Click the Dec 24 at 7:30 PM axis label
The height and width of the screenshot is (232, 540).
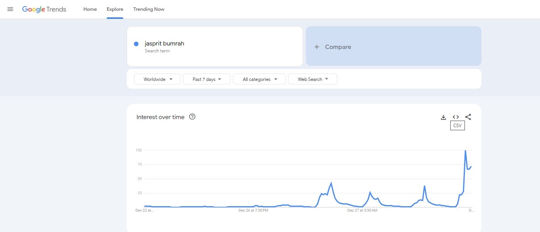(x=253, y=210)
